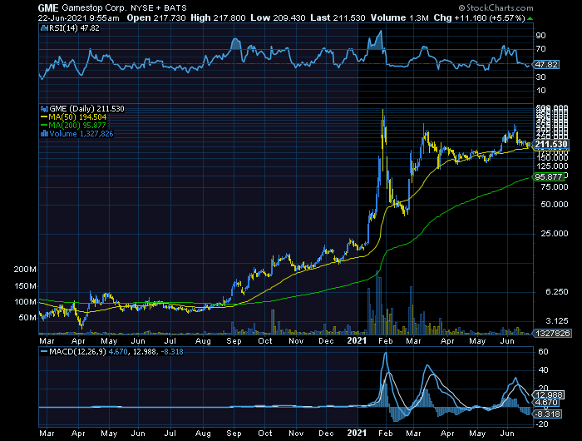Click the "MA(50) 194.504" legend label
Screen dimensions: 582x441
(x=77, y=117)
